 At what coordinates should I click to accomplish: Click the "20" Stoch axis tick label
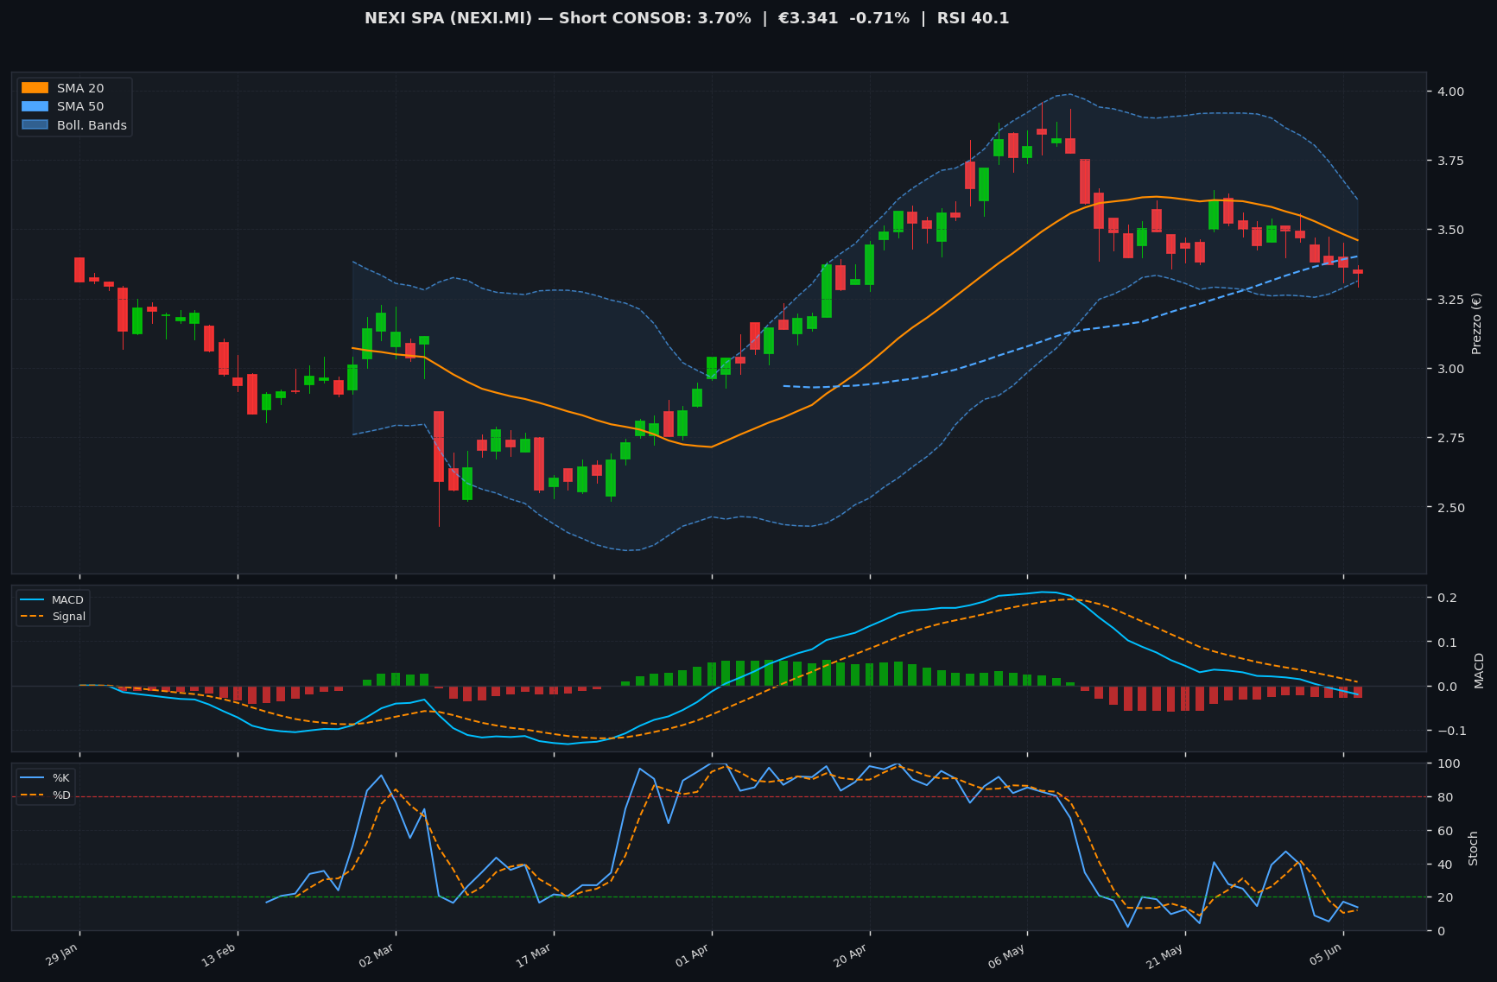click(x=1444, y=897)
